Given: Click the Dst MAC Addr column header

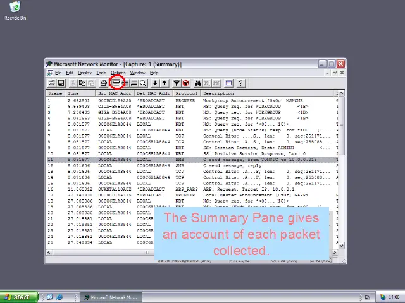Looking at the screenshot, I should click(x=153, y=93).
